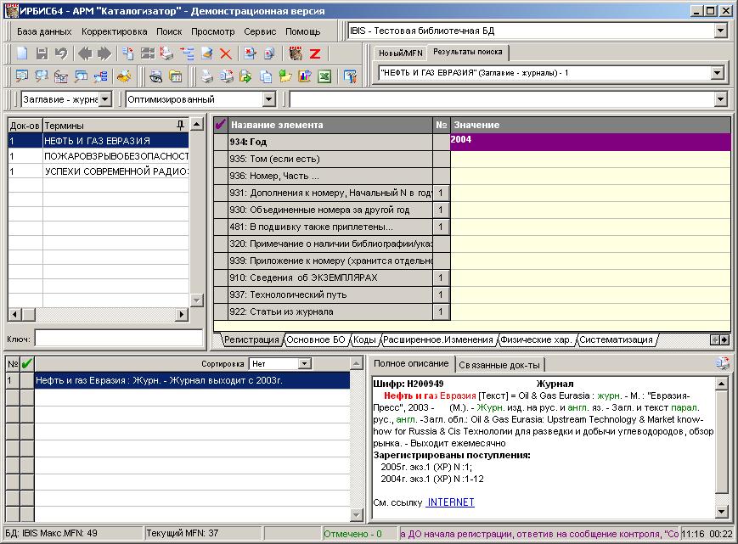Open the 'Корректировка' menu
Viewport: 738px width, 544px height.
[115, 31]
